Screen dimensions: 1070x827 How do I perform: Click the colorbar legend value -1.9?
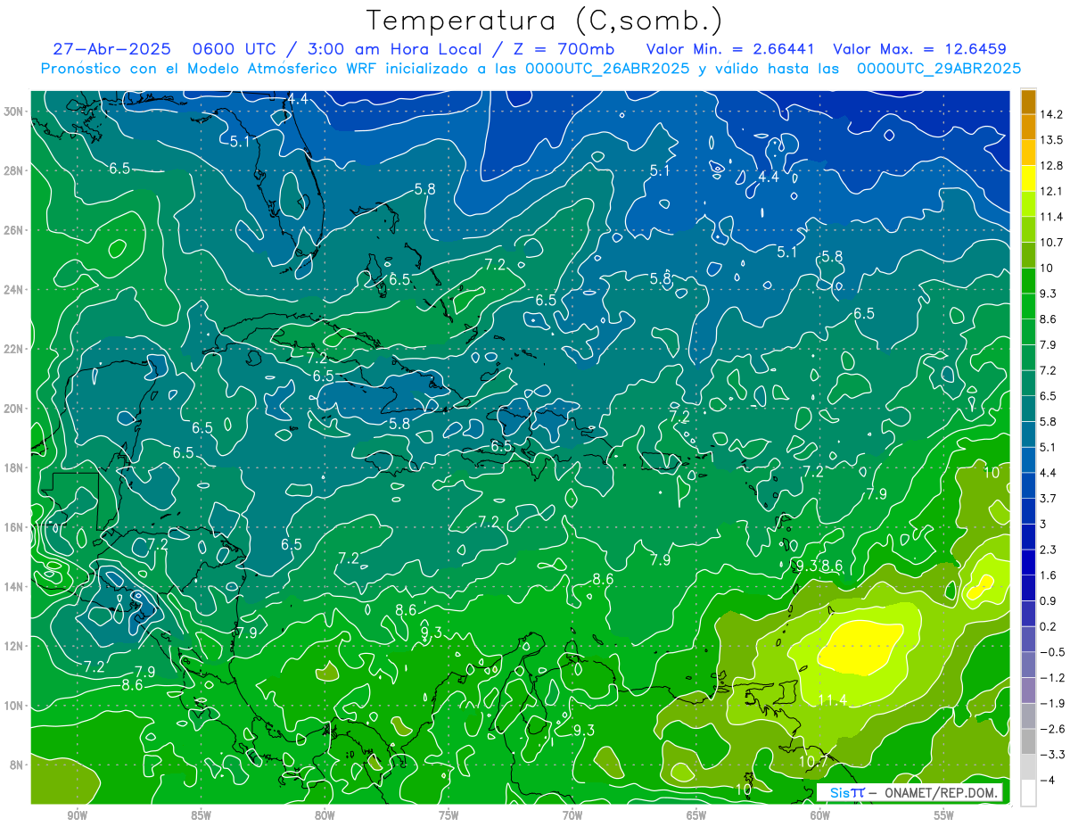pos(1052,703)
